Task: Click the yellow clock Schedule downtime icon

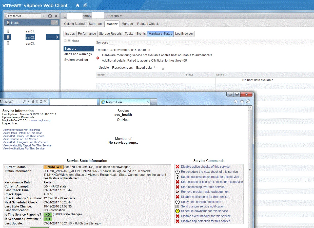Action: coord(178,211)
